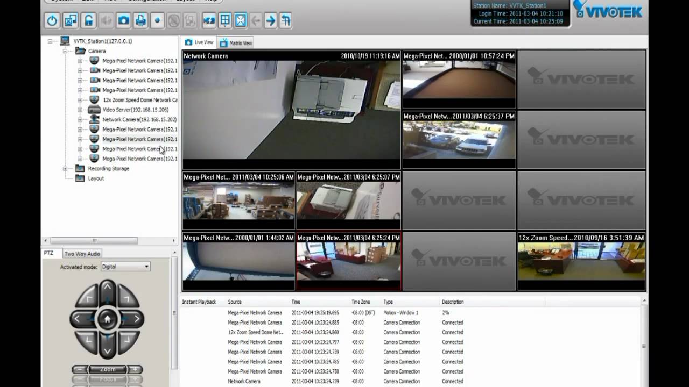Open the Two Way Audio tab
The image size is (689, 387).
coord(82,254)
